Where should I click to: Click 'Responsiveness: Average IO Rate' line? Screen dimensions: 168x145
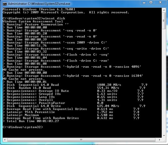coord(38,91)
